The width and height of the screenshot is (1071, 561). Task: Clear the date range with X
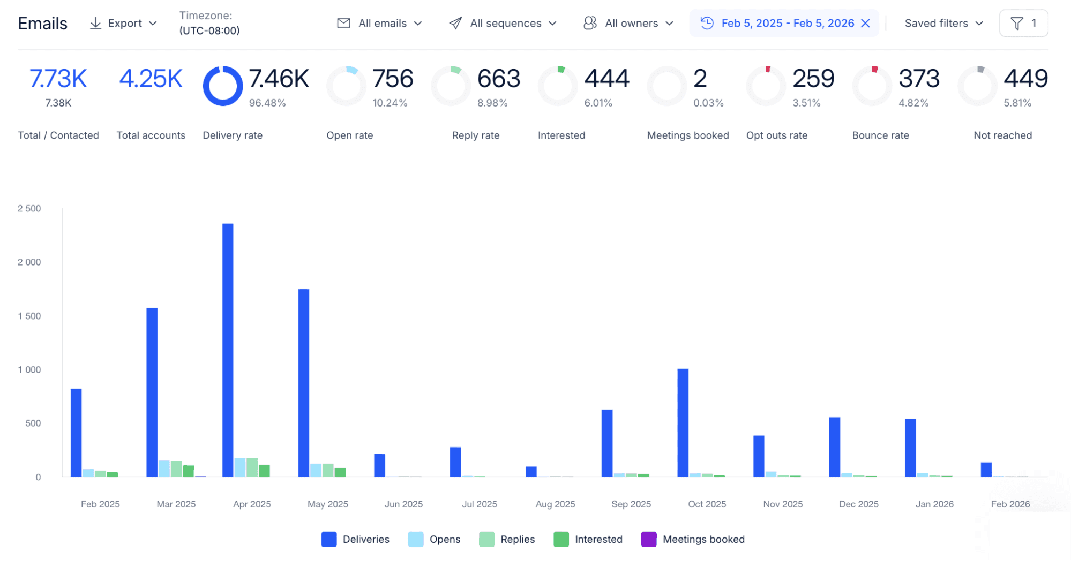865,23
